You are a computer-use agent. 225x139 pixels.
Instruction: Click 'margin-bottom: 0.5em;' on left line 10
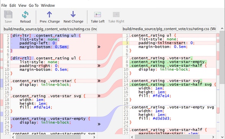pos(44,69)
